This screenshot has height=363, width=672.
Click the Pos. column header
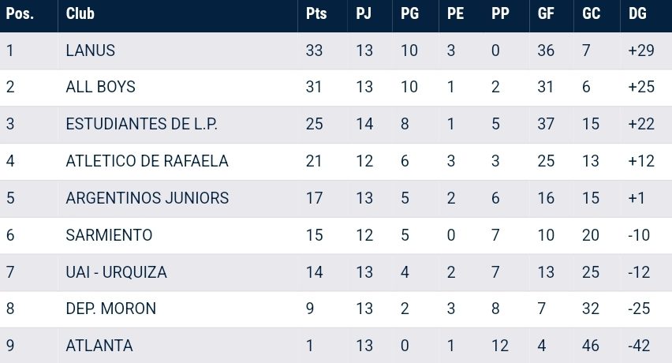click(20, 13)
